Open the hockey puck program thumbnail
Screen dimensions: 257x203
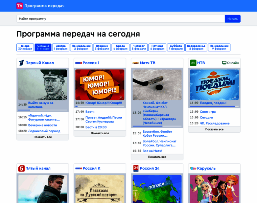(157, 85)
